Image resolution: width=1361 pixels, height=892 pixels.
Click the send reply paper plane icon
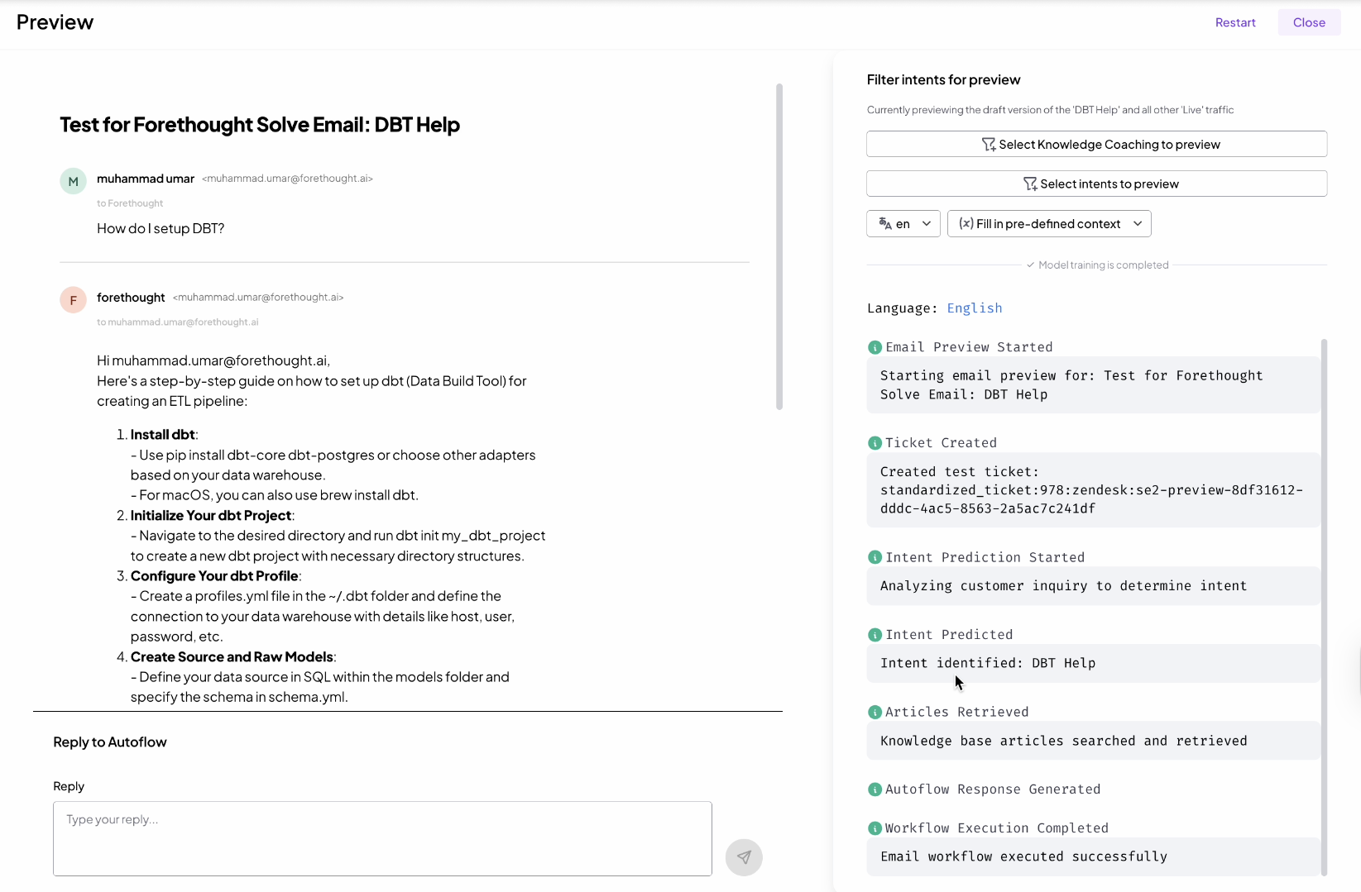point(744,857)
